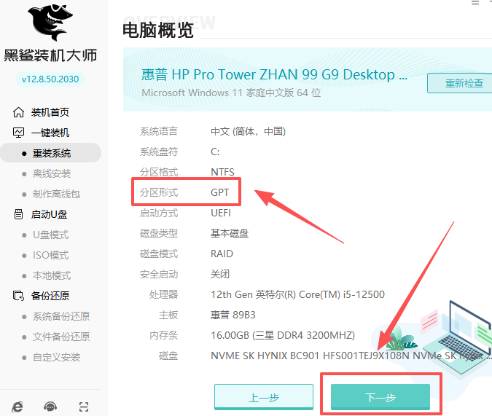Choose U盘模式
The image size is (492, 416).
pos(51,235)
